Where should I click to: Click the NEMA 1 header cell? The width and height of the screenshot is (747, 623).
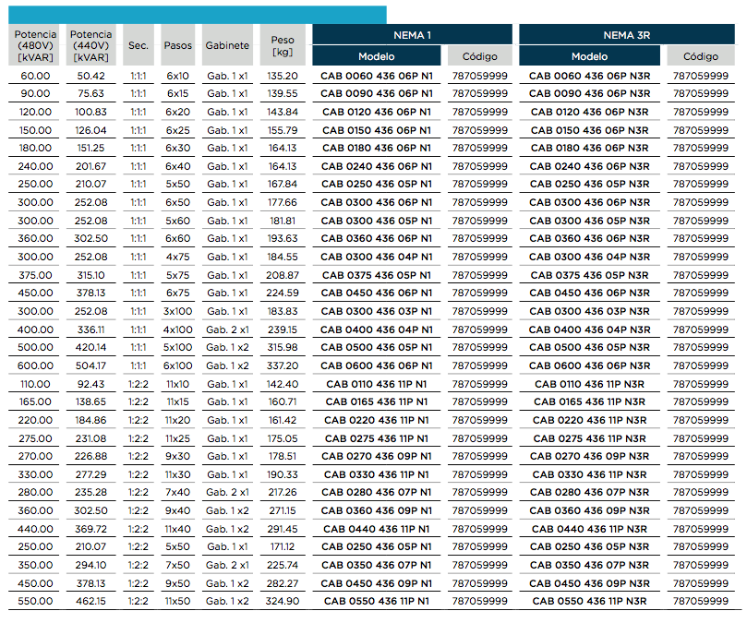point(412,35)
